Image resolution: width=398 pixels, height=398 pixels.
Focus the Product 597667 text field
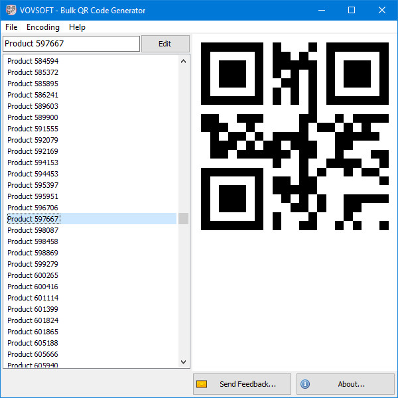pos(71,44)
